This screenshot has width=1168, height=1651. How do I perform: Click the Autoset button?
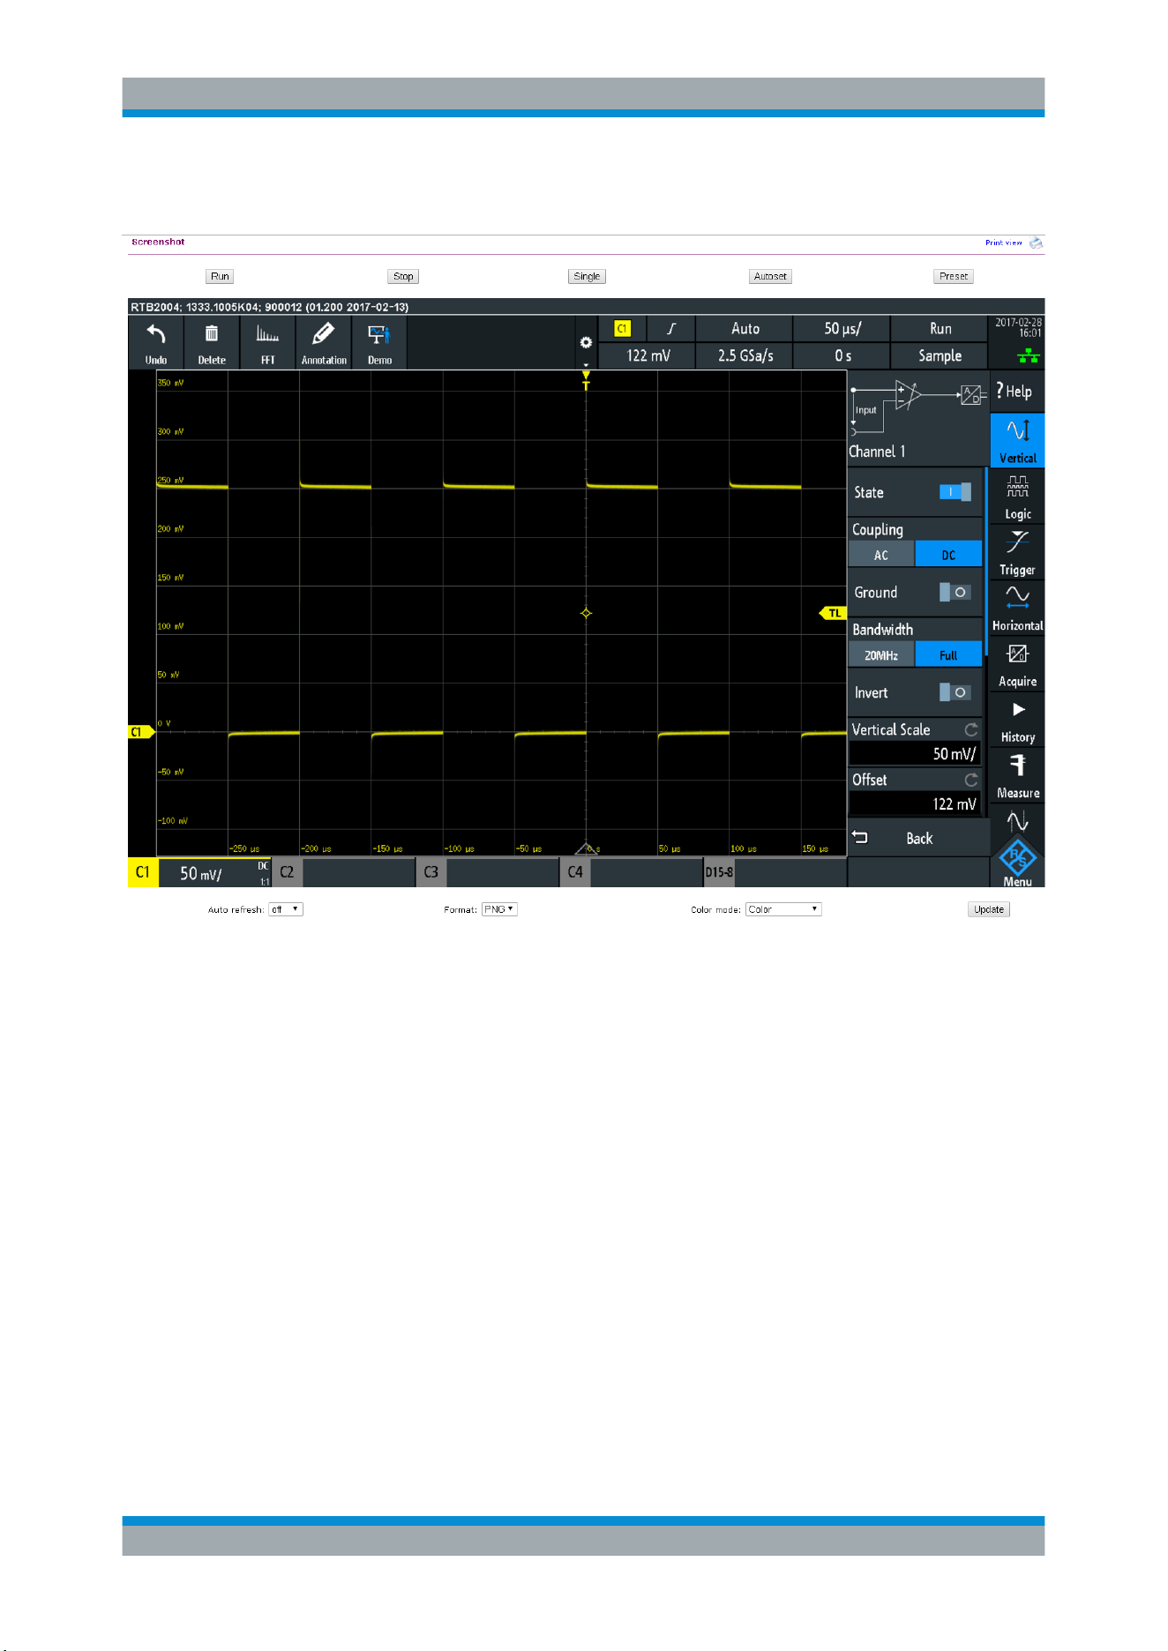(x=770, y=276)
